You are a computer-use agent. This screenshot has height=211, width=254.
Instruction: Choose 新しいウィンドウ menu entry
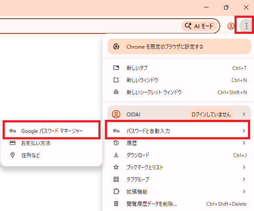(179, 80)
